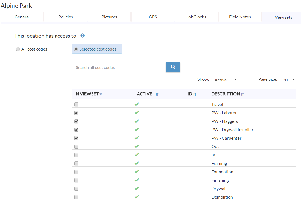The image size is (301, 204).
Task: Go to the Field Notes tab
Action: click(240, 17)
